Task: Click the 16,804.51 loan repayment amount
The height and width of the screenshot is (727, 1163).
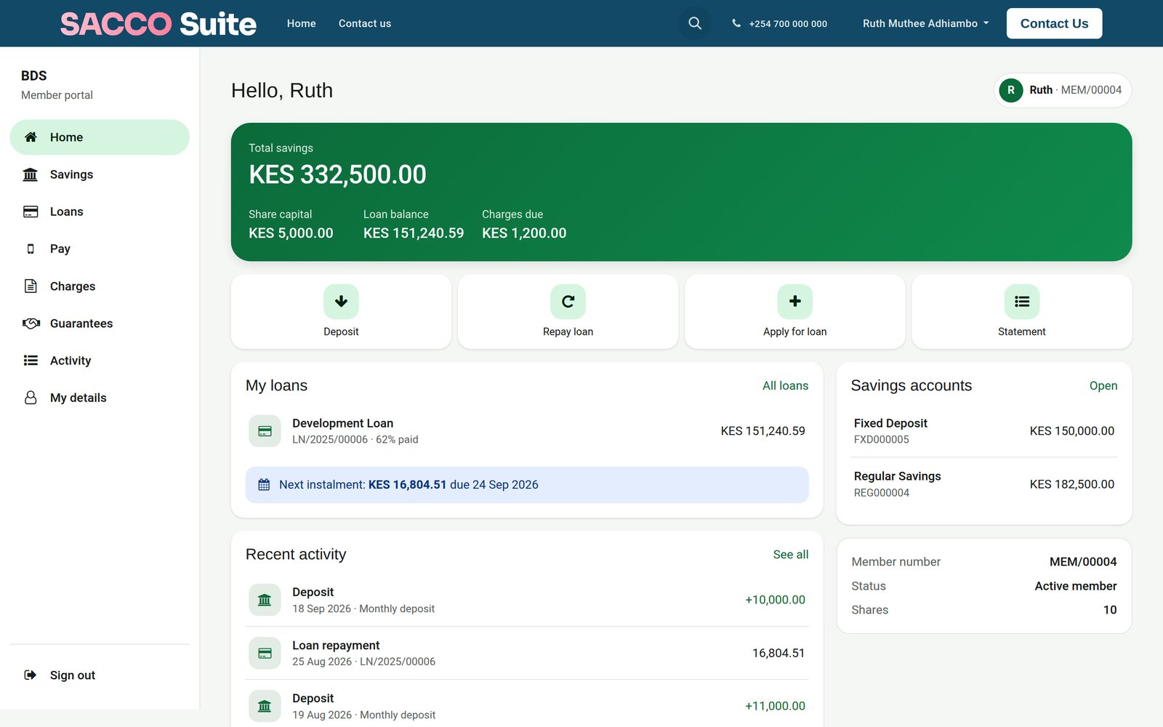Action: click(x=778, y=653)
